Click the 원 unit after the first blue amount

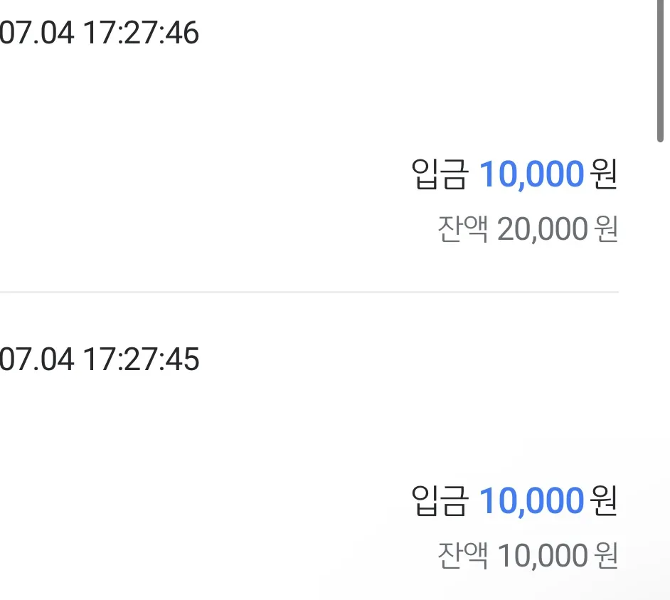pos(603,174)
